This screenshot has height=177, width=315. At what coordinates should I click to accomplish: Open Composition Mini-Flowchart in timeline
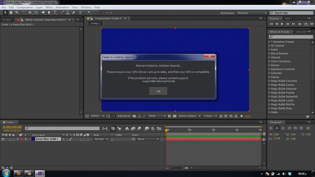click(105, 129)
